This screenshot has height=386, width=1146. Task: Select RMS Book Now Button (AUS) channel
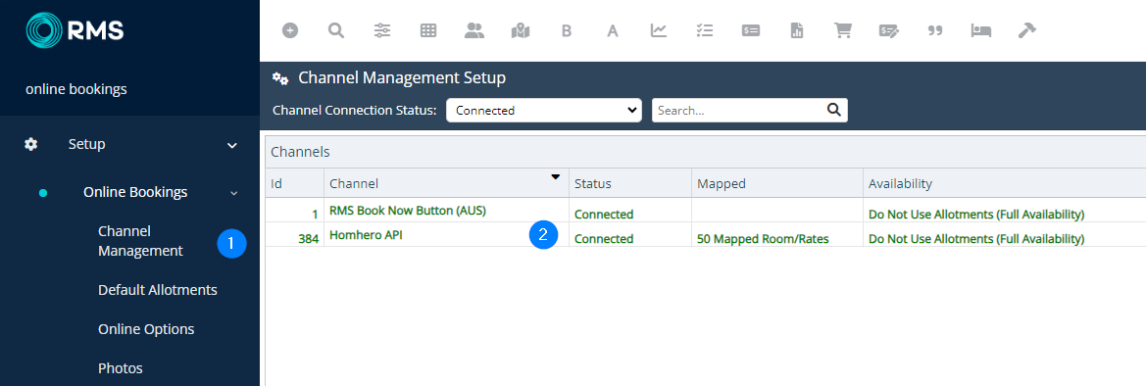[x=408, y=211]
